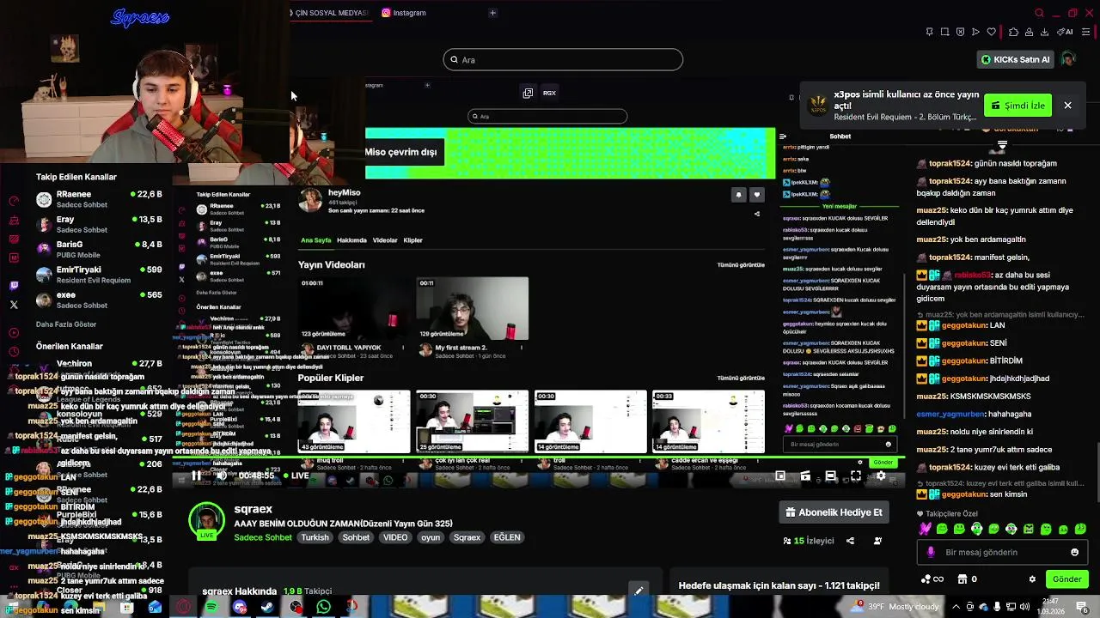Open a new browser tab with plus
Viewport: 1100px width, 618px height.
(492, 13)
